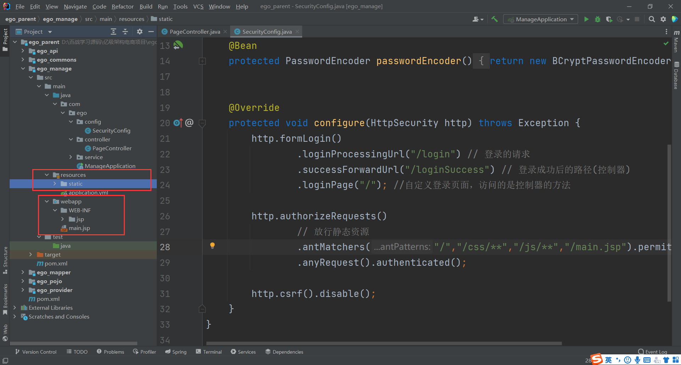Expand the ego_api module
Screen dimensions: 681x365
(x=23, y=51)
